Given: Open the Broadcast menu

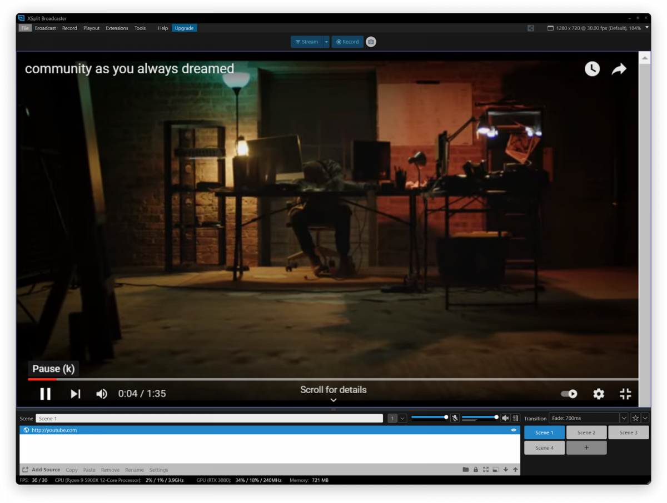Looking at the screenshot, I should [46, 28].
